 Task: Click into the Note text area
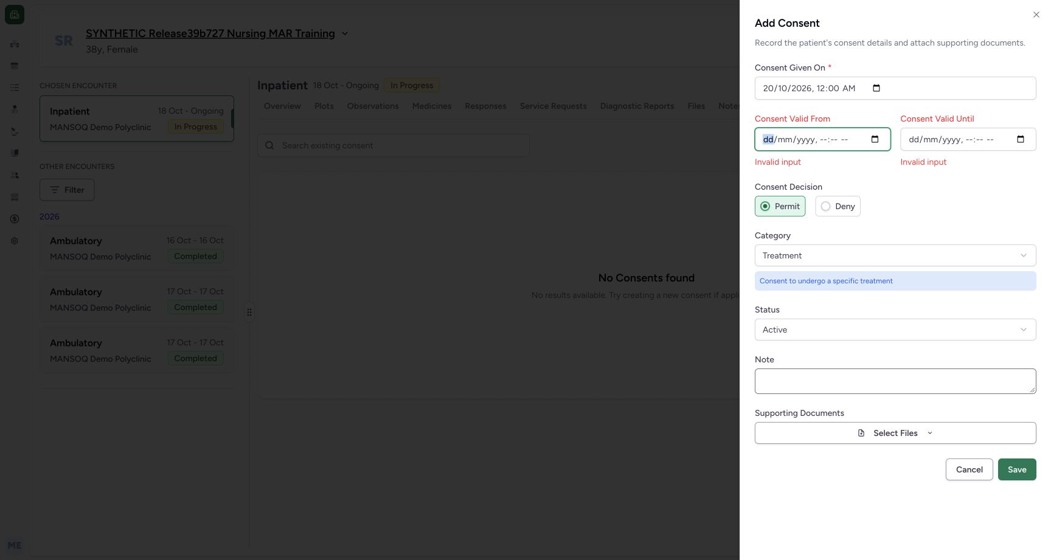(895, 381)
